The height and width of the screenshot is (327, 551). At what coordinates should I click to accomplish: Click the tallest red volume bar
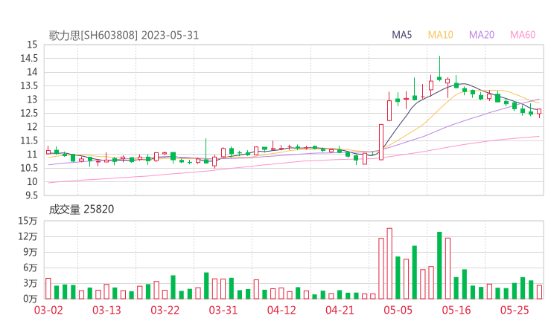(x=389, y=264)
